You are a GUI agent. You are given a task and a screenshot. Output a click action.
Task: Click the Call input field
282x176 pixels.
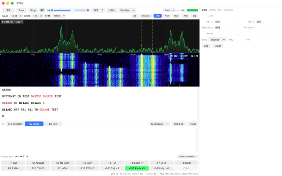click(247, 15)
